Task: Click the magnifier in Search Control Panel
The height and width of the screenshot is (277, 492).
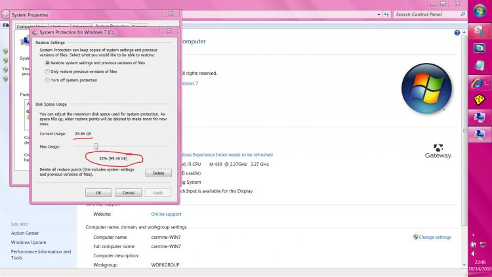Action: [462, 14]
